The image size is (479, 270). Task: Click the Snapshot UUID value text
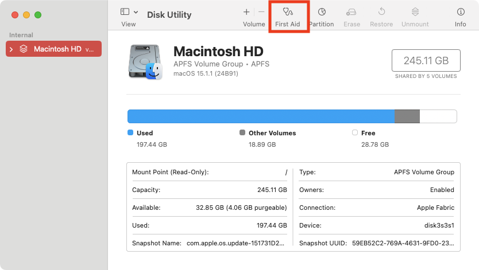pyautogui.click(x=403, y=243)
